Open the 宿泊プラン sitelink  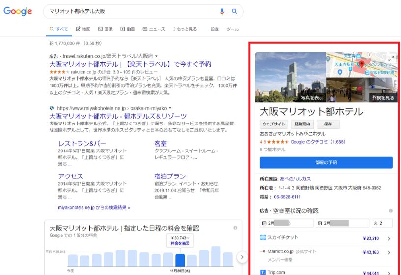[170, 176]
